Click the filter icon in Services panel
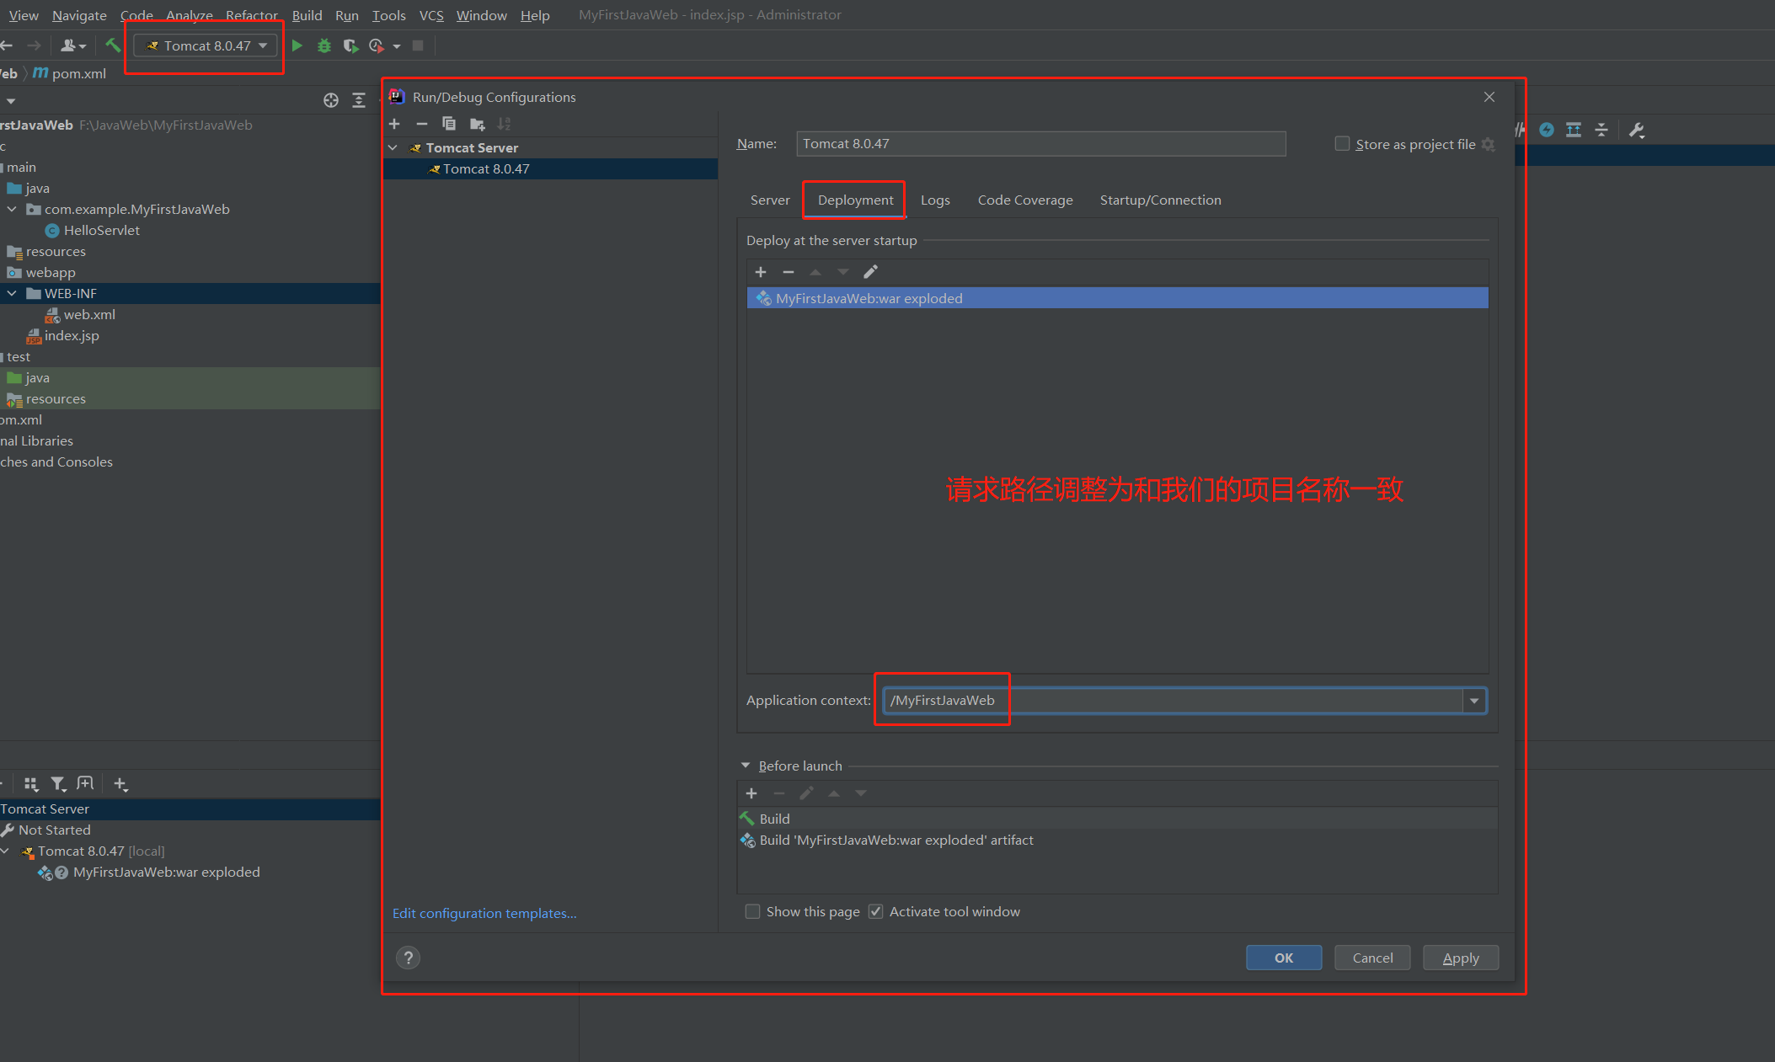 coord(58,784)
